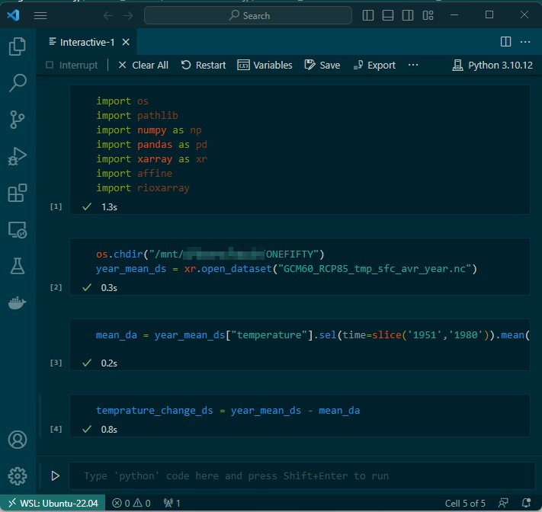Open the Run and Debug view

[x=18, y=156]
